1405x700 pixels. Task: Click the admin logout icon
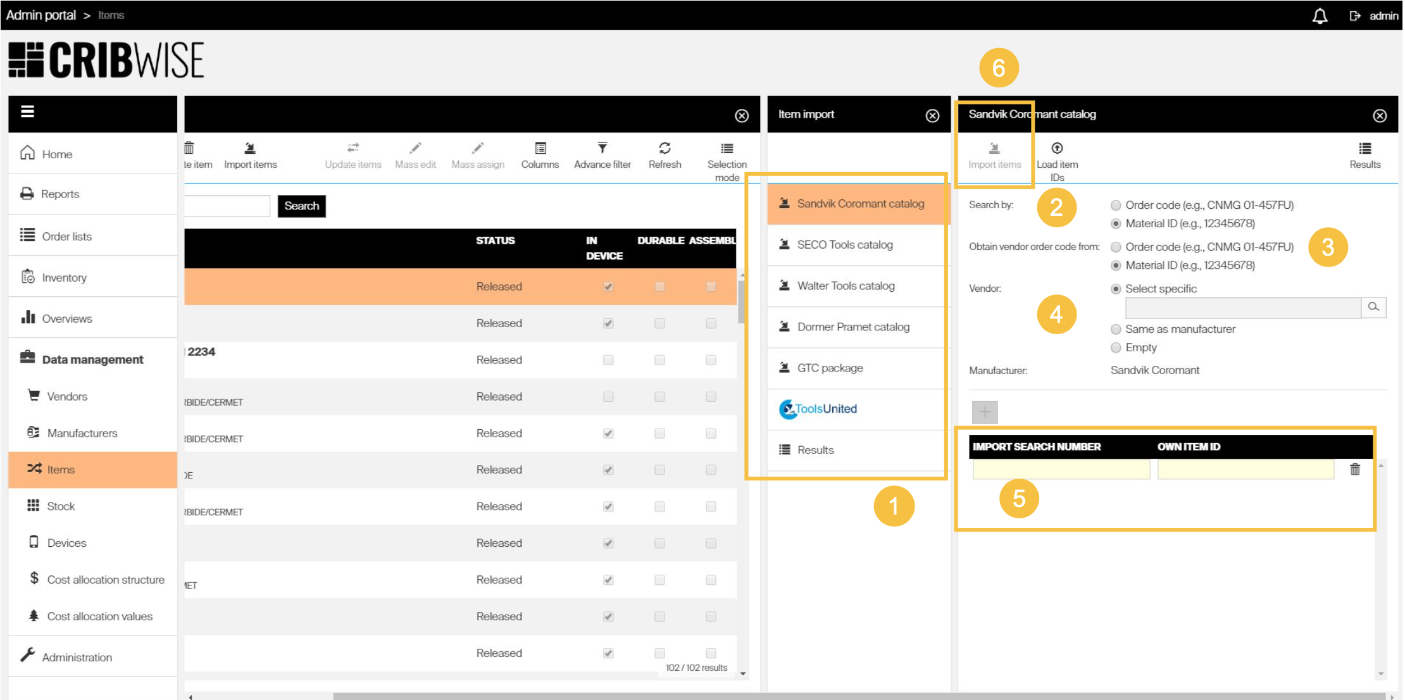pos(1355,16)
